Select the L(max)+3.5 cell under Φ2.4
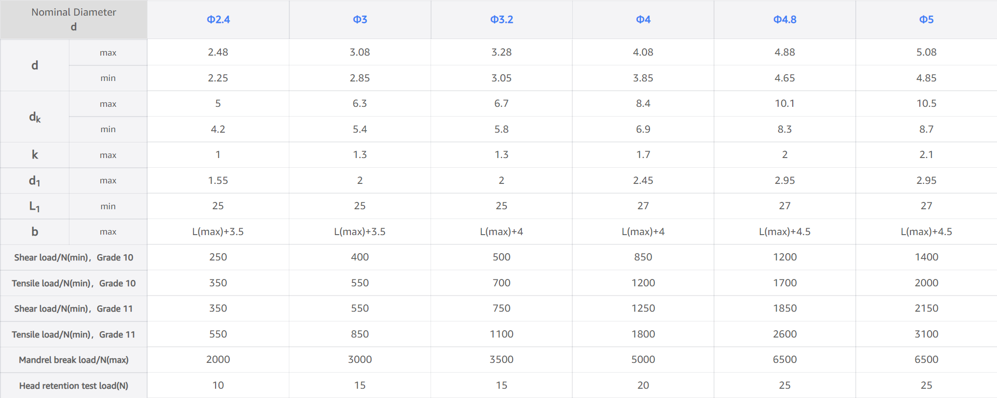The height and width of the screenshot is (398, 997). coord(218,232)
